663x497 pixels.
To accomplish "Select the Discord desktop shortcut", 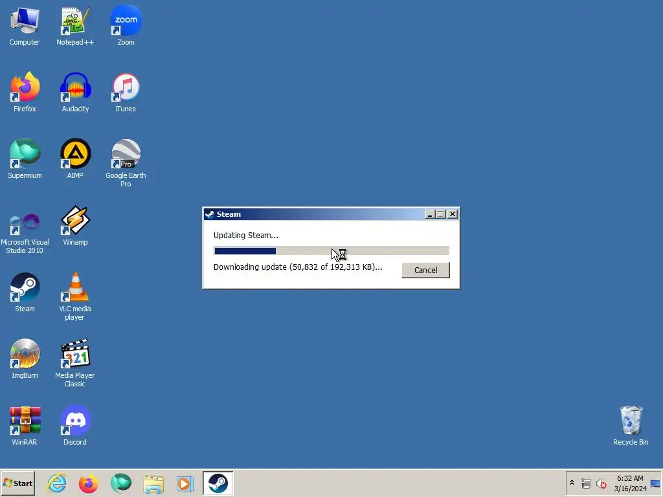I will click(75, 426).
